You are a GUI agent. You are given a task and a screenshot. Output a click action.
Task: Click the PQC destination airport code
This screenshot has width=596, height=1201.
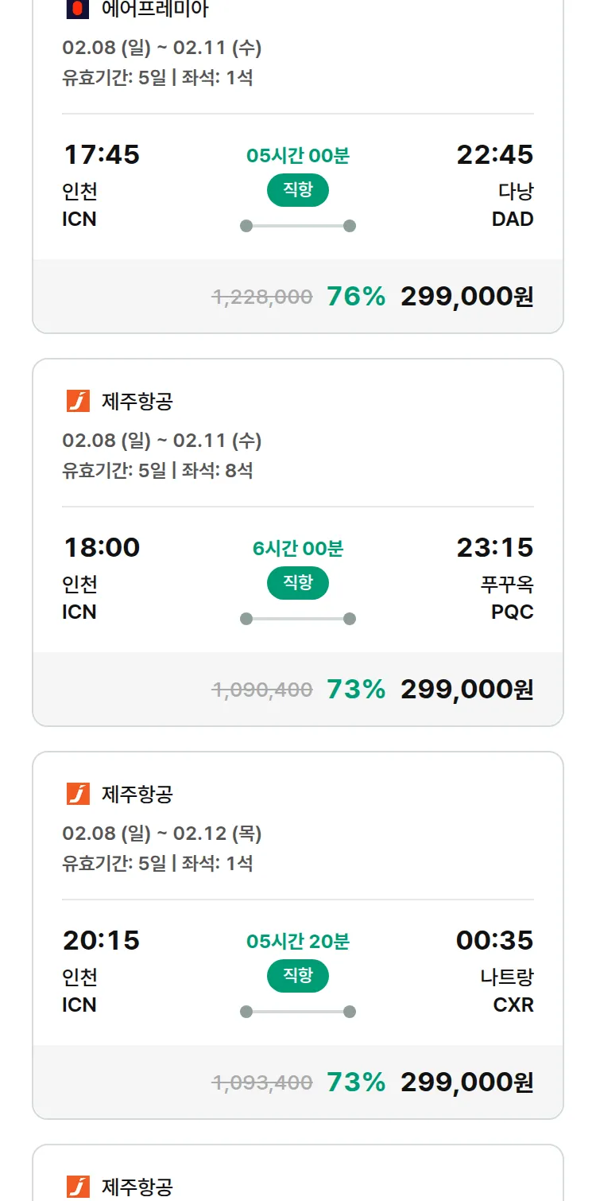(x=513, y=612)
